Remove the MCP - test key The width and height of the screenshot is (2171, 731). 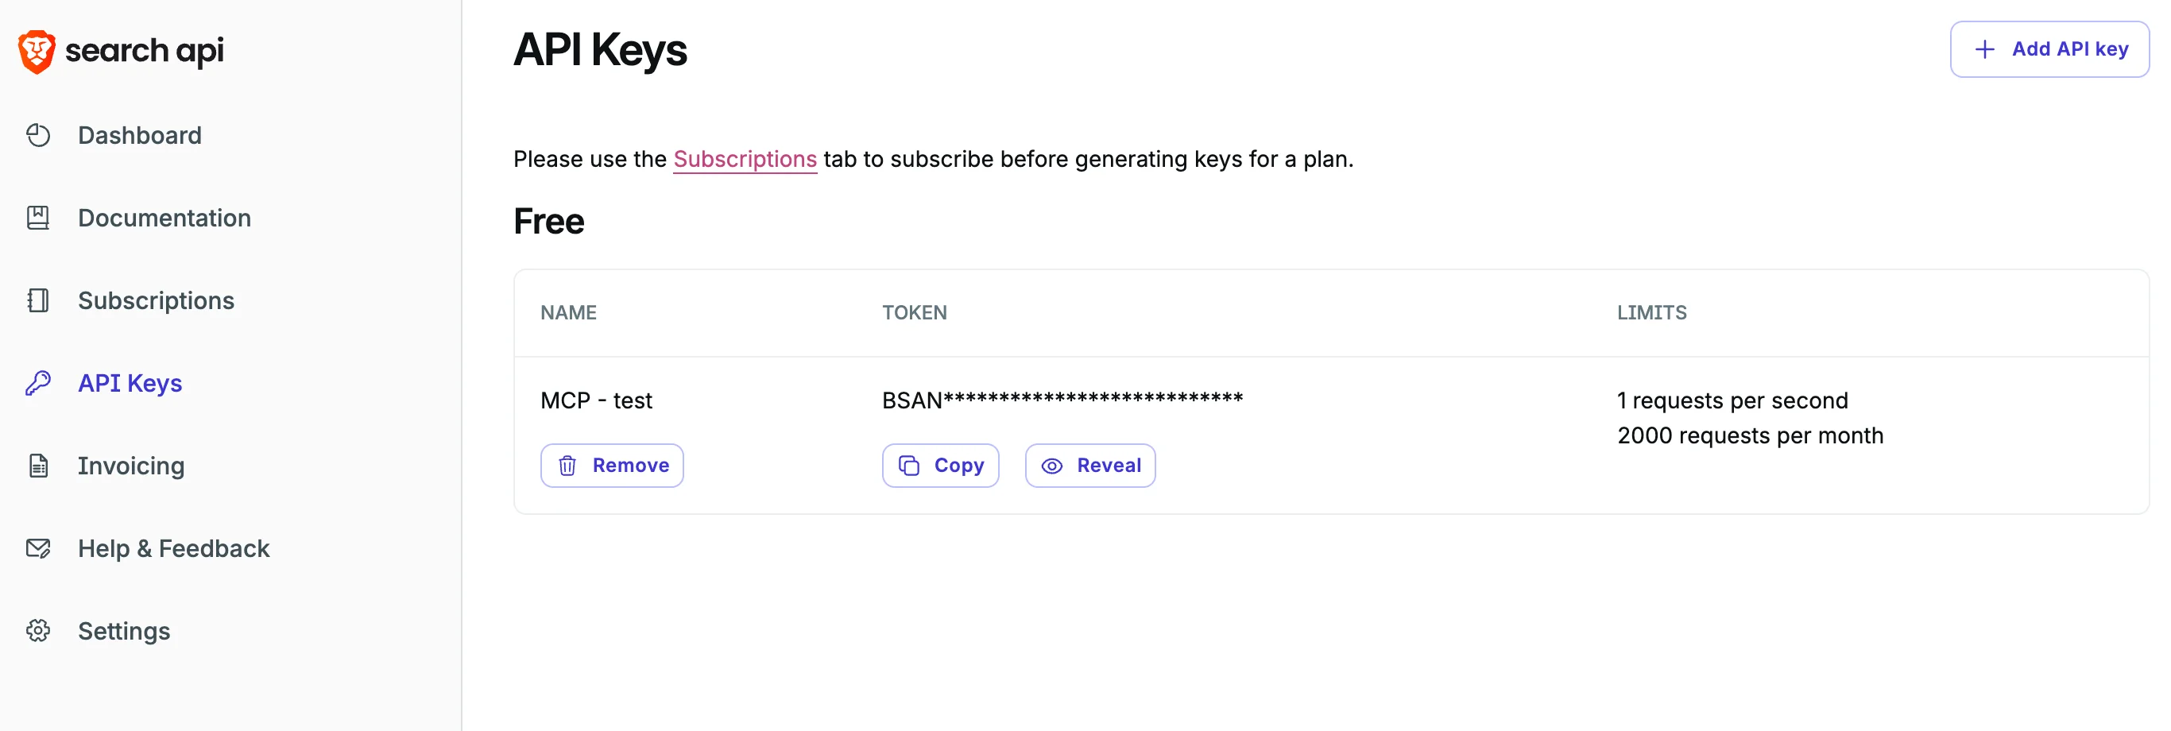[x=612, y=466]
